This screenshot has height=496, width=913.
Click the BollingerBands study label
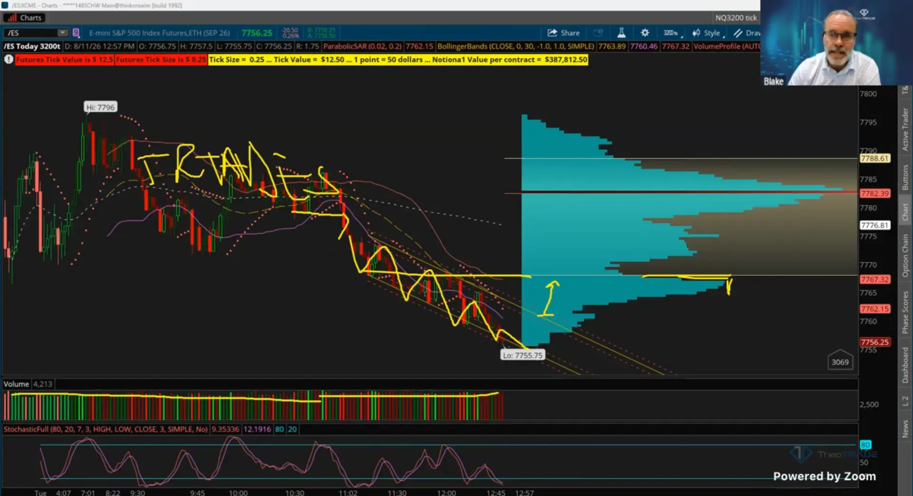point(515,46)
